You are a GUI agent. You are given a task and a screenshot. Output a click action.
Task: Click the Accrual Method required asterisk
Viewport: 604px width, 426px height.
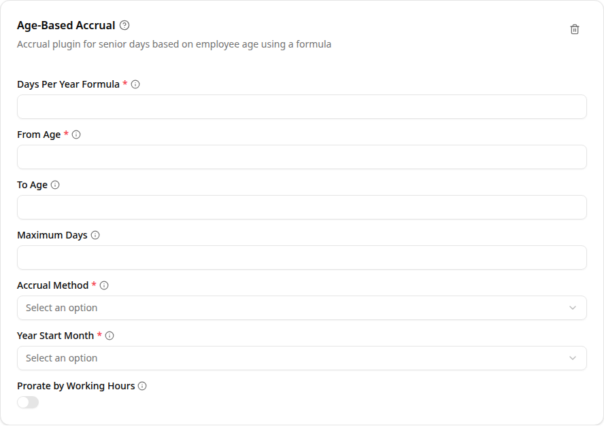click(x=95, y=285)
